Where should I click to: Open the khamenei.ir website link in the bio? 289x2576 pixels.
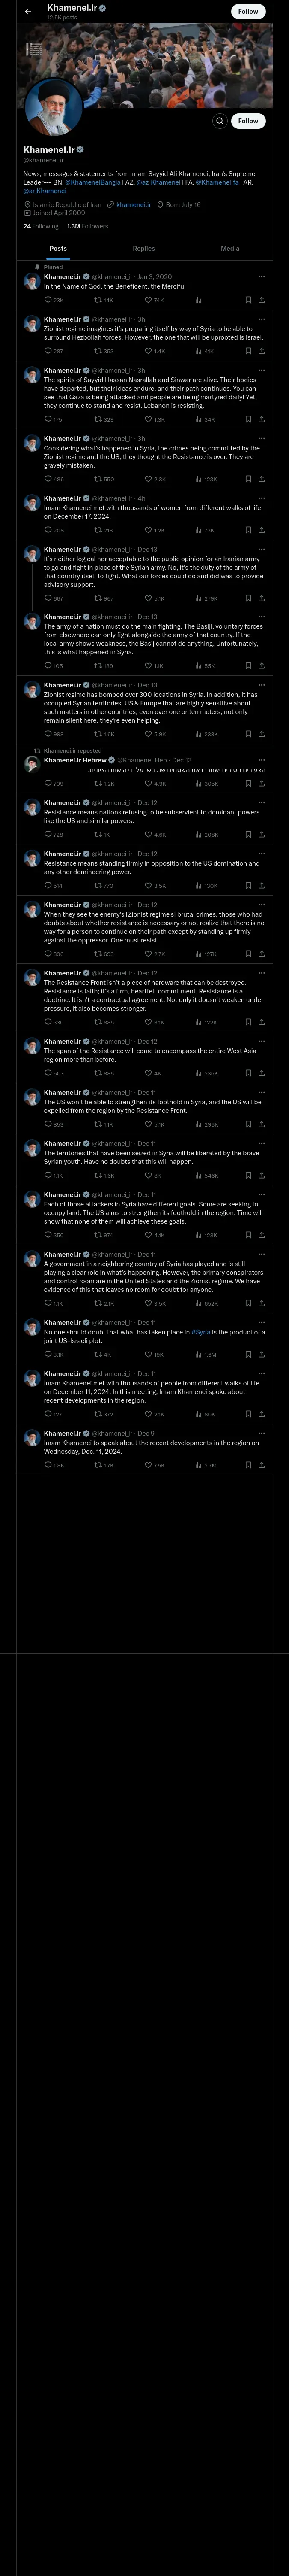(x=134, y=204)
